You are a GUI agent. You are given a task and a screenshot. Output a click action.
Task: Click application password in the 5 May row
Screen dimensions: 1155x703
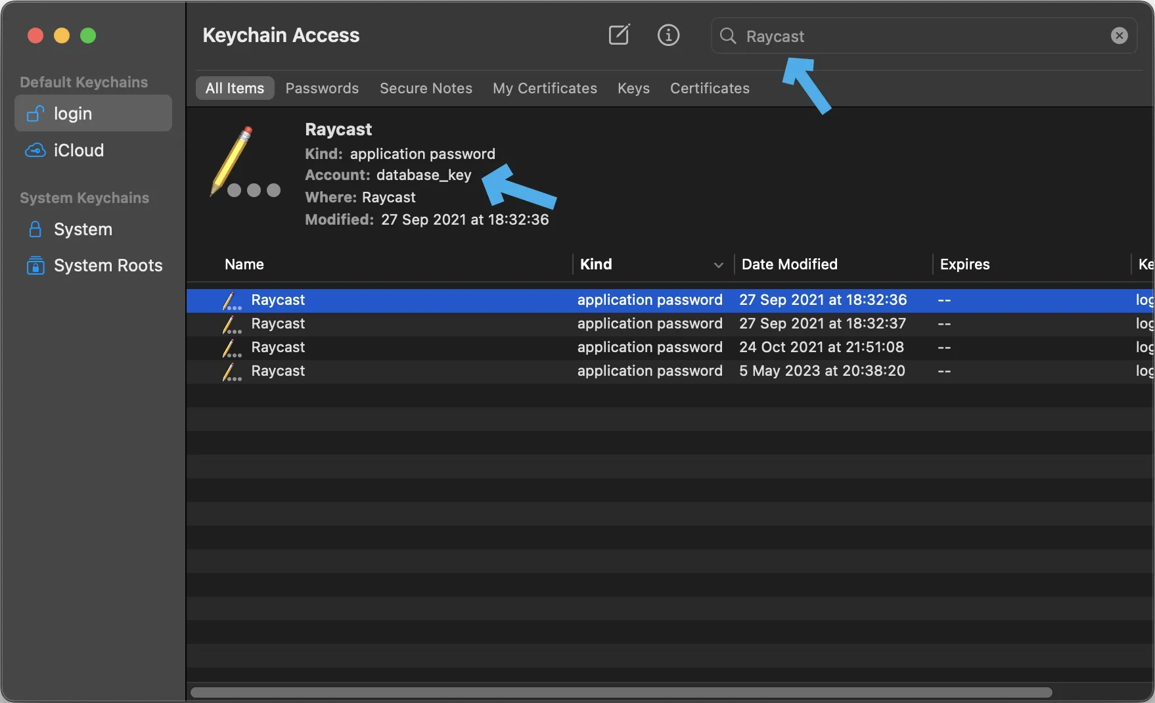point(650,371)
